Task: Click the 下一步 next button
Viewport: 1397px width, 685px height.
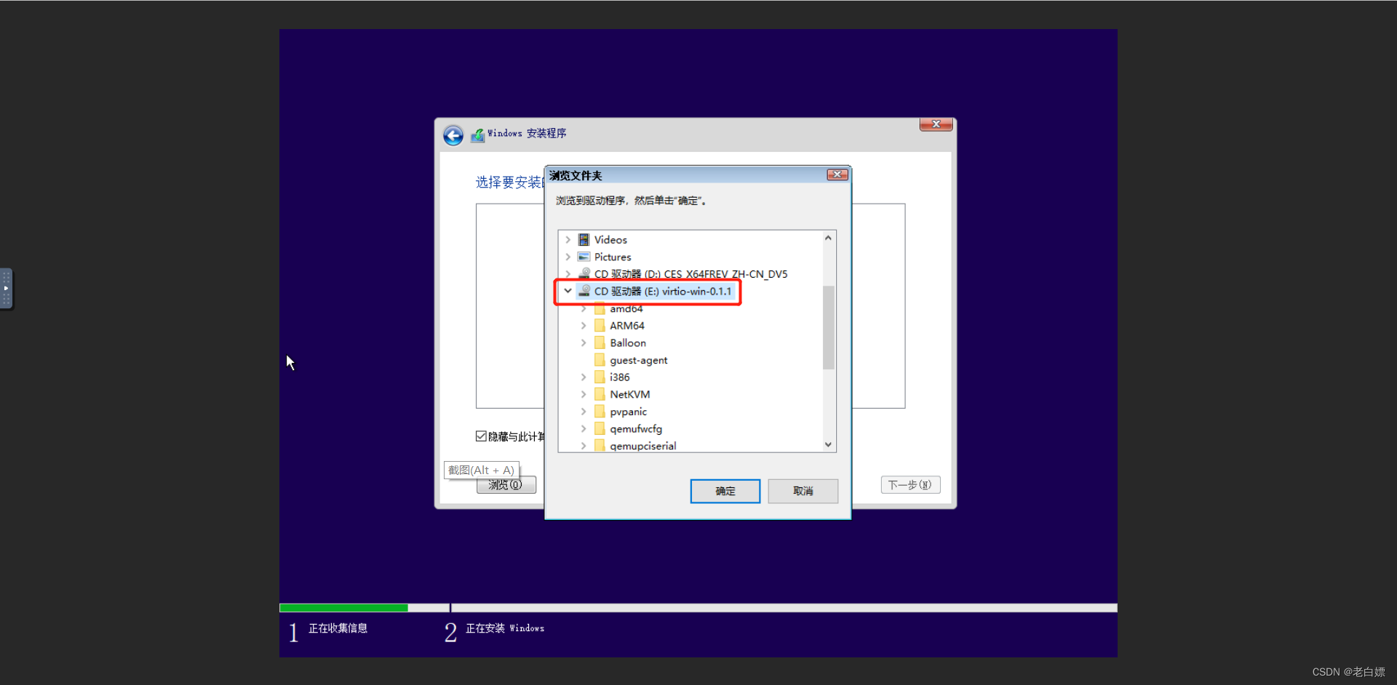Action: (x=910, y=485)
